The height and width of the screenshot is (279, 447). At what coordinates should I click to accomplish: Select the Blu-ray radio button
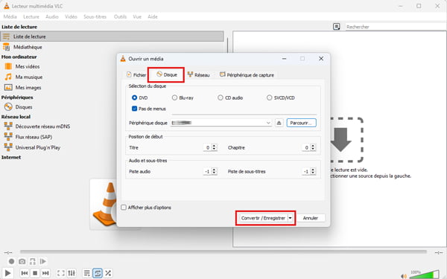(x=174, y=97)
